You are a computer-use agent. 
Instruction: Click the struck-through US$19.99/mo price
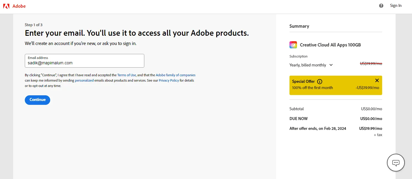(371, 63)
